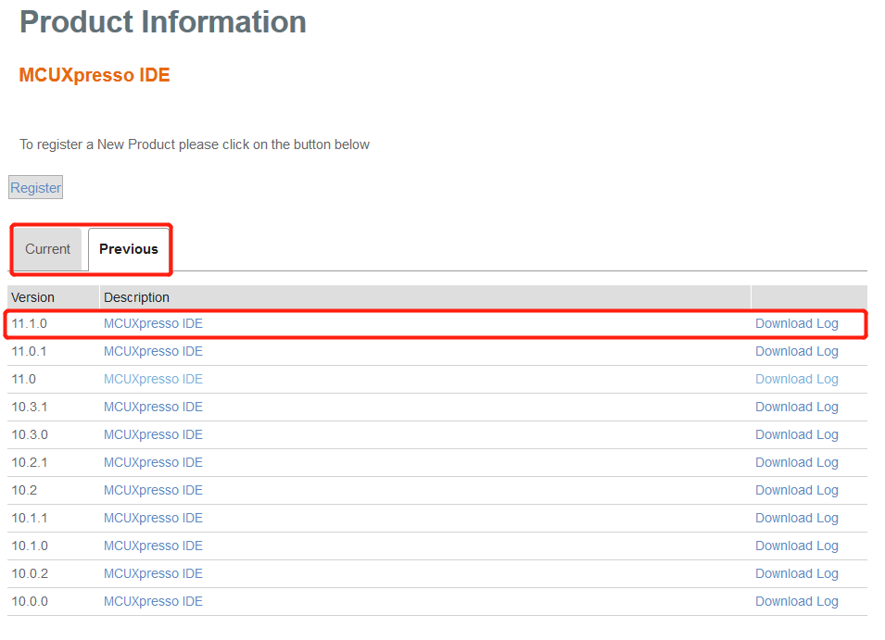Click the Version column header

pos(53,297)
